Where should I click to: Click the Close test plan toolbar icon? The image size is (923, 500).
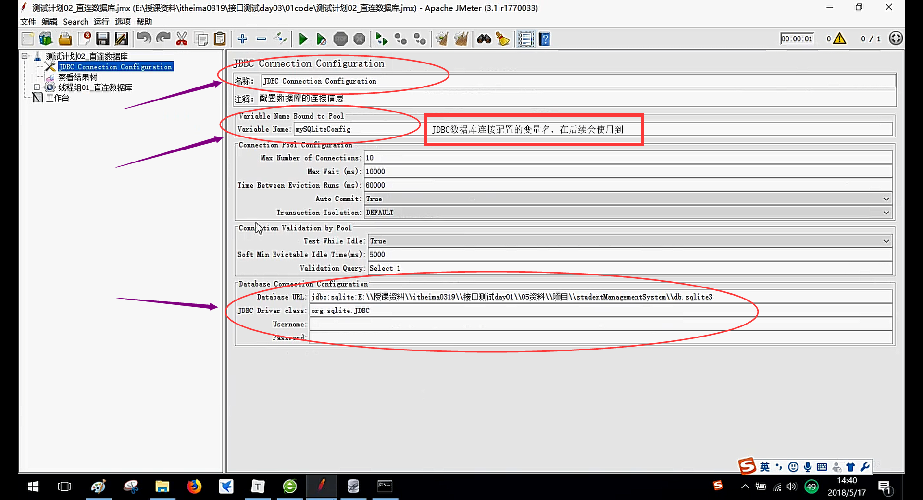(84, 39)
